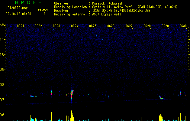The height and width of the screenshot is (121, 190).
Task: Click the 0624 time marker
Action: tap(75, 26)
